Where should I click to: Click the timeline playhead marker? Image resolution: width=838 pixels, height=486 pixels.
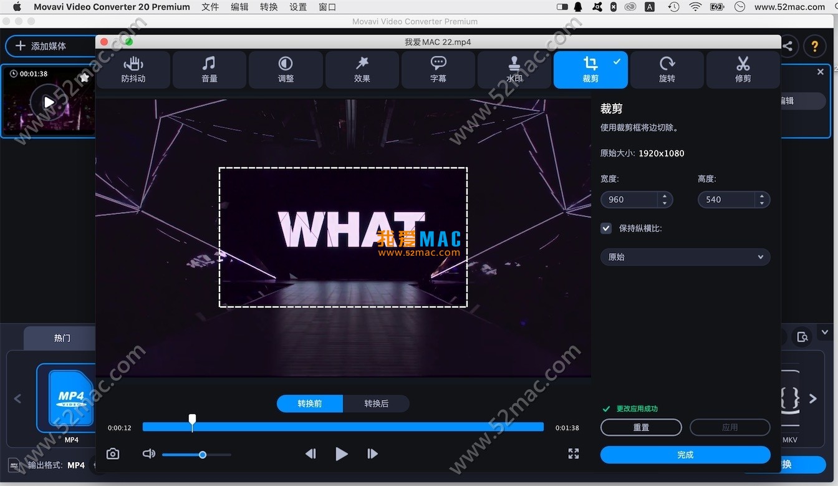point(192,422)
